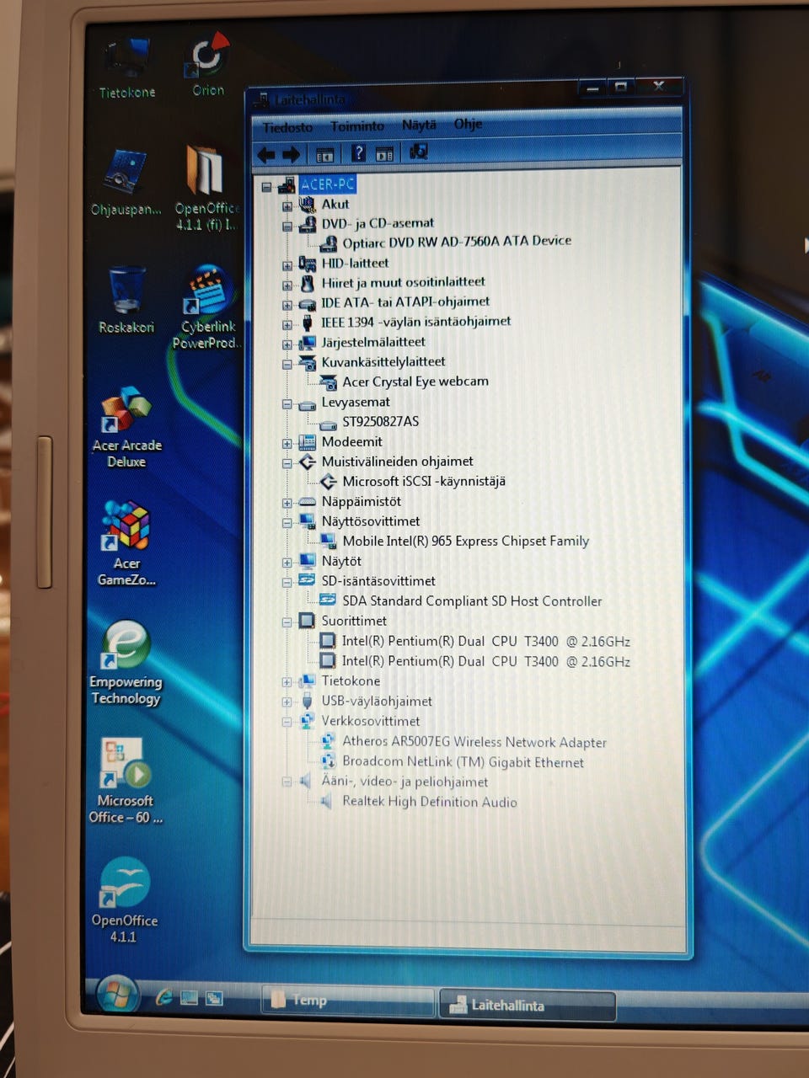This screenshot has width=809, height=1078.
Task: Select the Ääni-, video- ja peliohjaimet category
Action: click(404, 781)
